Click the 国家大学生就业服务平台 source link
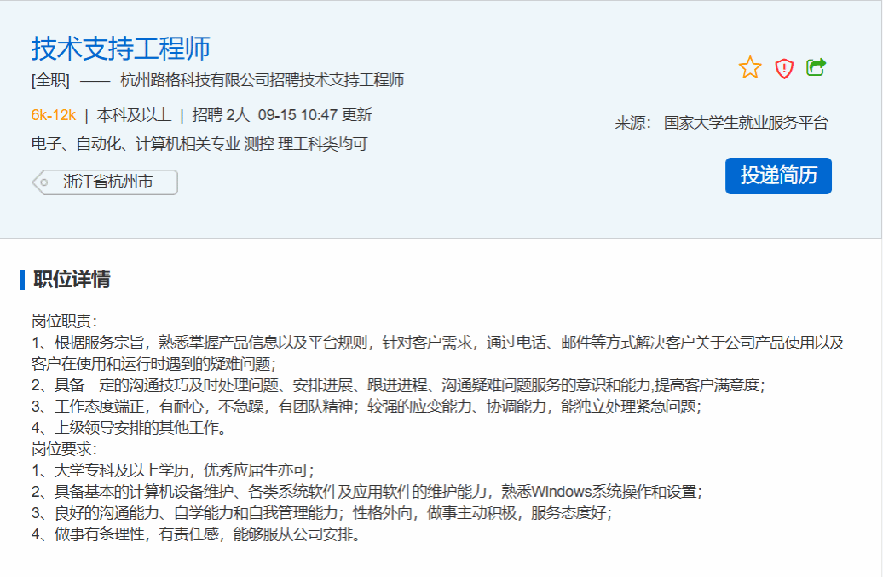 (x=746, y=123)
